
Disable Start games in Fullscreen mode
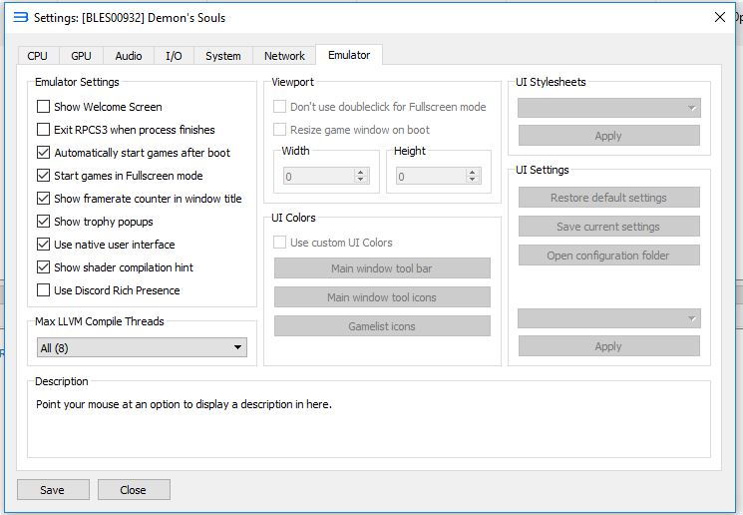(x=43, y=176)
